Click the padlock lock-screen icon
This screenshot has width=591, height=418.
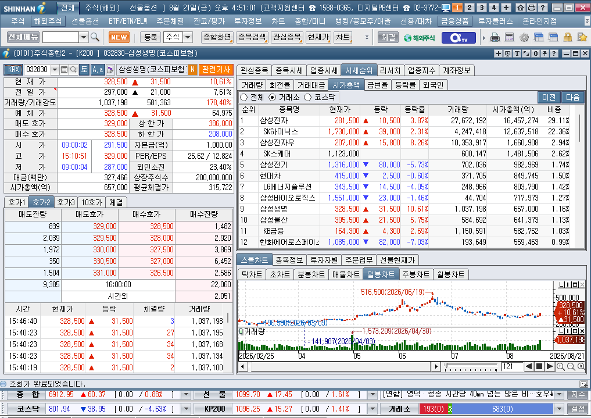568,37
